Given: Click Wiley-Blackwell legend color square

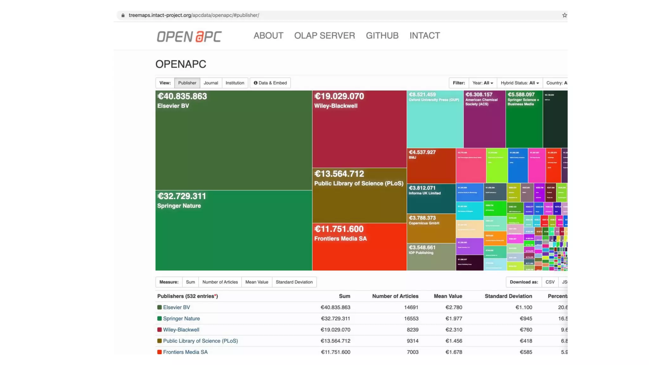Looking at the screenshot, I should (159, 330).
